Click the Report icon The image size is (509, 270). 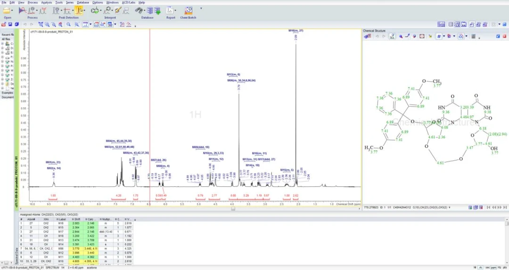(x=170, y=11)
